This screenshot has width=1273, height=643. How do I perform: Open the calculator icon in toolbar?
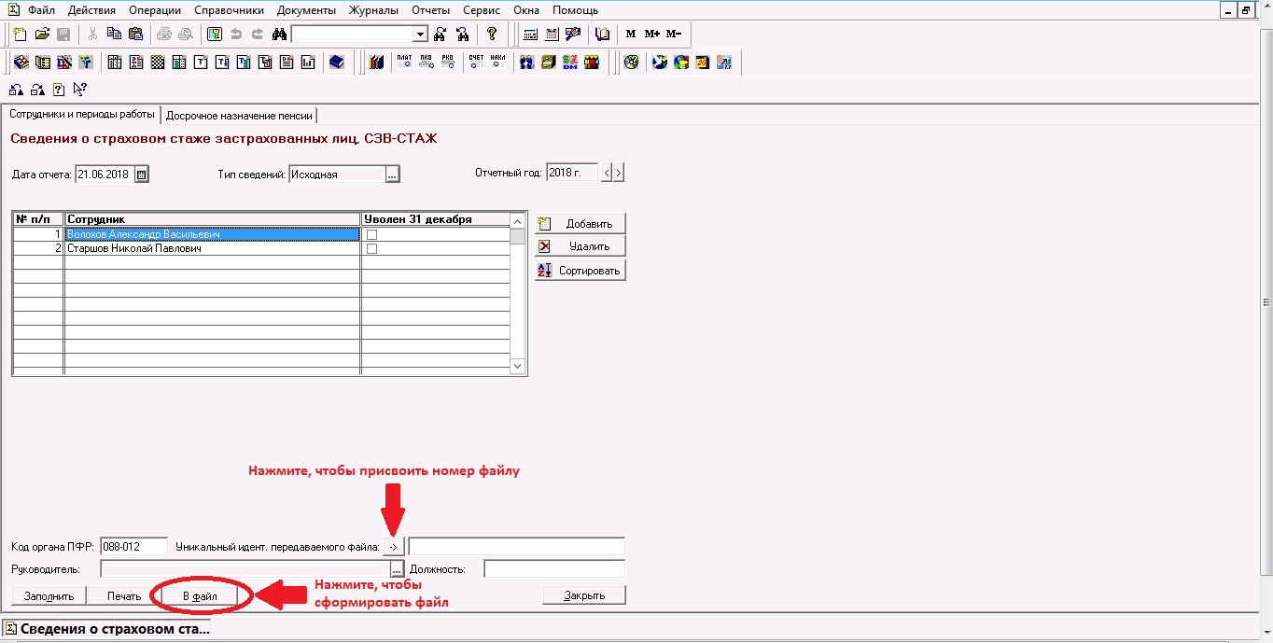tap(530, 35)
